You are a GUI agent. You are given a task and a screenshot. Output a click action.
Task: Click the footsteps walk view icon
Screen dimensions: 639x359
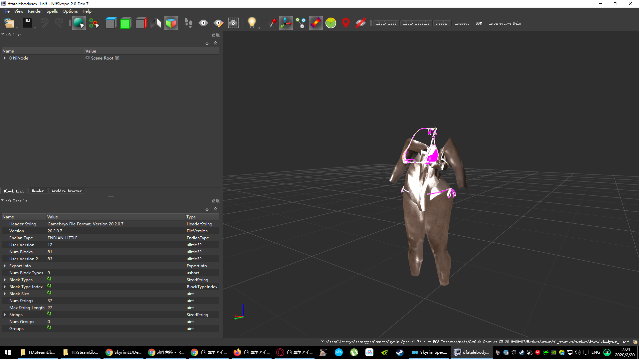pyautogui.click(x=188, y=23)
